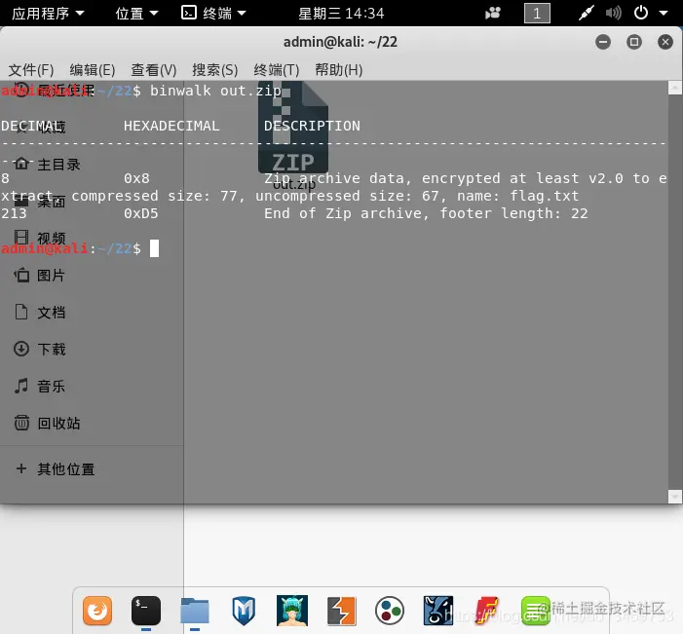The height and width of the screenshot is (634, 683).
Task: Click the terminal cursor at the prompt
Action: click(154, 248)
